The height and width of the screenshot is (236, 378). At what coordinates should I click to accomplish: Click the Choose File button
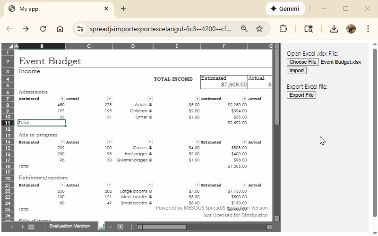click(303, 62)
